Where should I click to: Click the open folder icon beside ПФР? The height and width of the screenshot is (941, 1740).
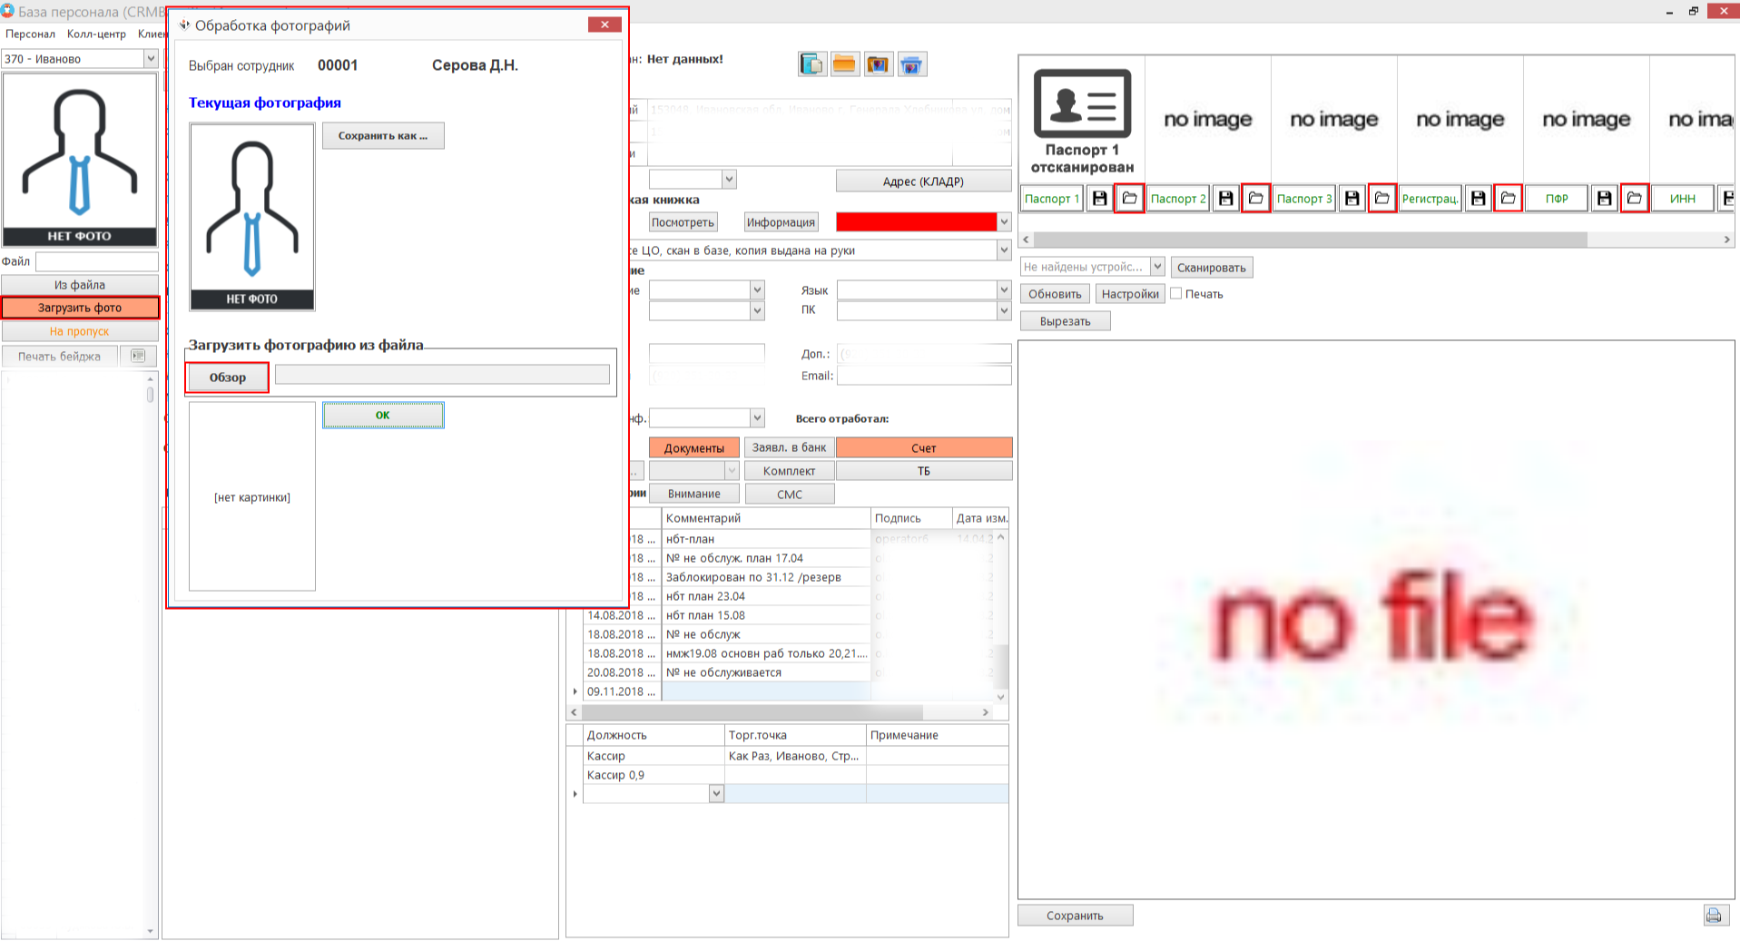click(x=1634, y=198)
